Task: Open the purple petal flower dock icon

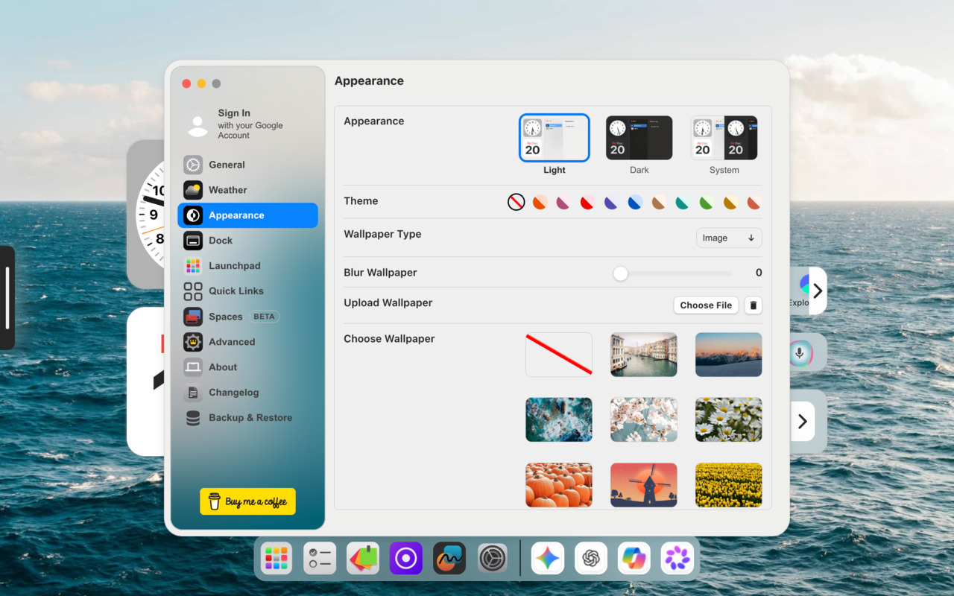Action: point(677,558)
